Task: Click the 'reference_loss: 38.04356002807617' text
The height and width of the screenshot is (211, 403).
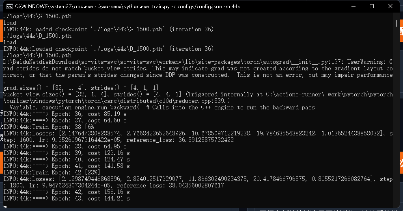Action: pos(170,185)
